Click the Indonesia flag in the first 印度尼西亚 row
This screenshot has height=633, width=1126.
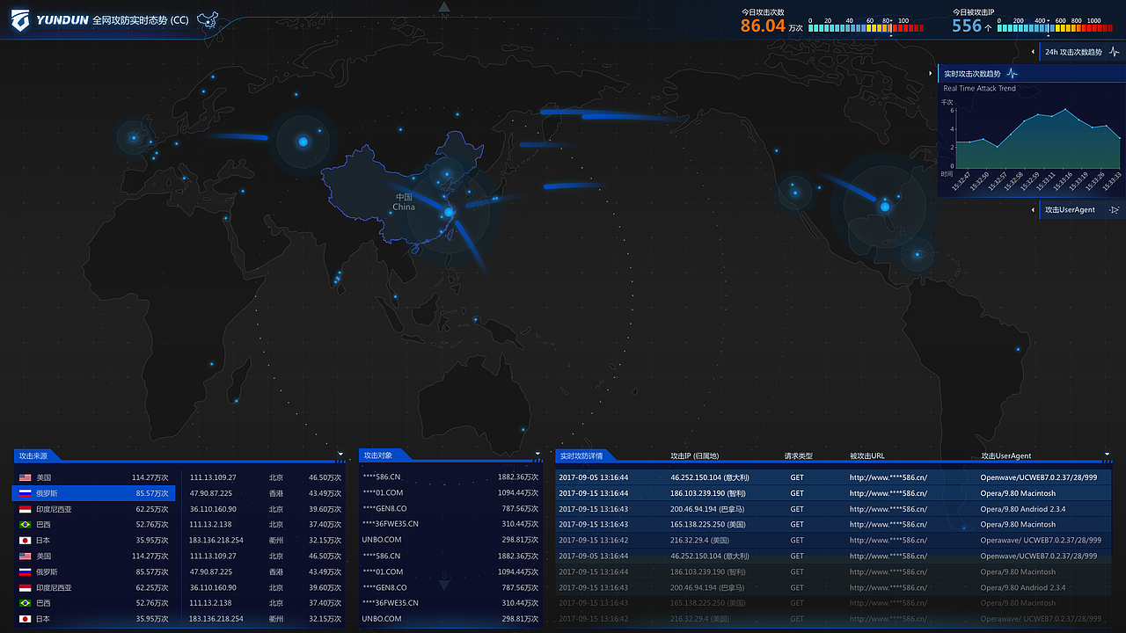[25, 509]
